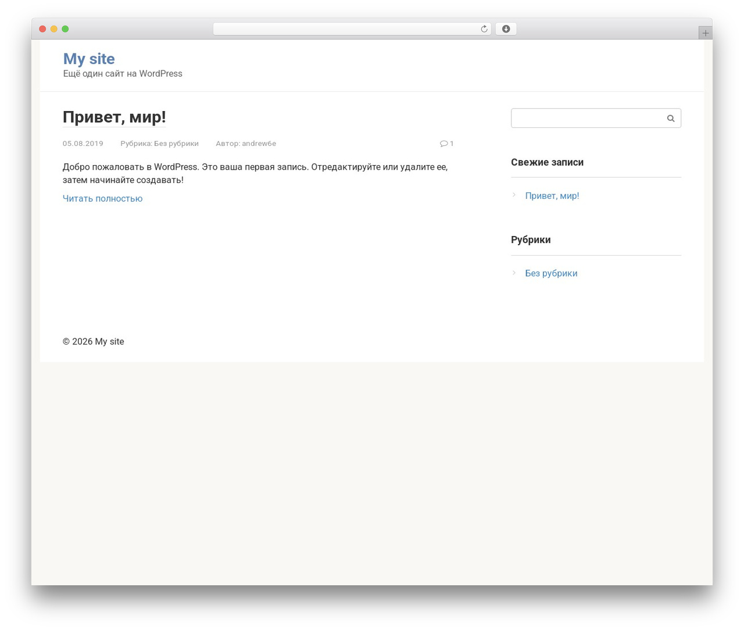Click the Рубрики widget heading
The width and height of the screenshot is (744, 630).
pyautogui.click(x=531, y=239)
